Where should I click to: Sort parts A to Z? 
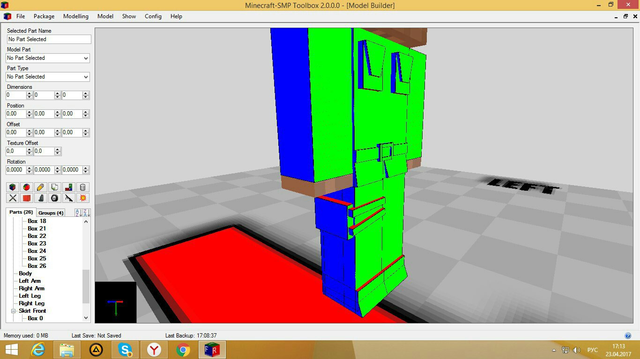78,212
